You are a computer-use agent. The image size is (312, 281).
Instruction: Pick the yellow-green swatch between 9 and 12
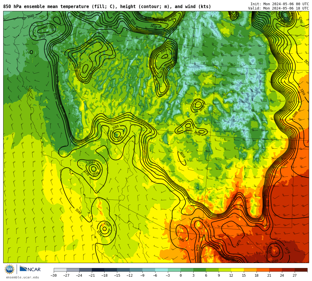pos(225,270)
